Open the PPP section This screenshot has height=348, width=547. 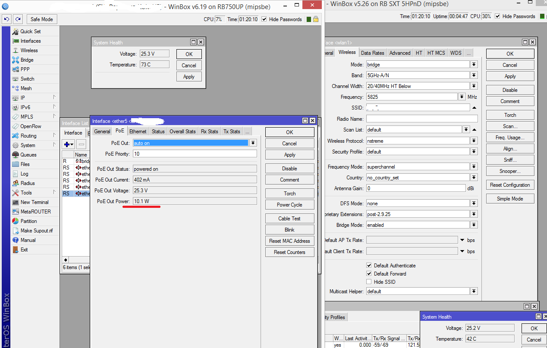pyautogui.click(x=25, y=69)
